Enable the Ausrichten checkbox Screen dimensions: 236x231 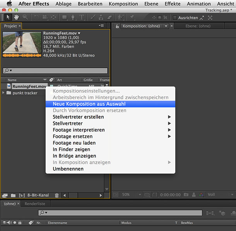(175, 18)
